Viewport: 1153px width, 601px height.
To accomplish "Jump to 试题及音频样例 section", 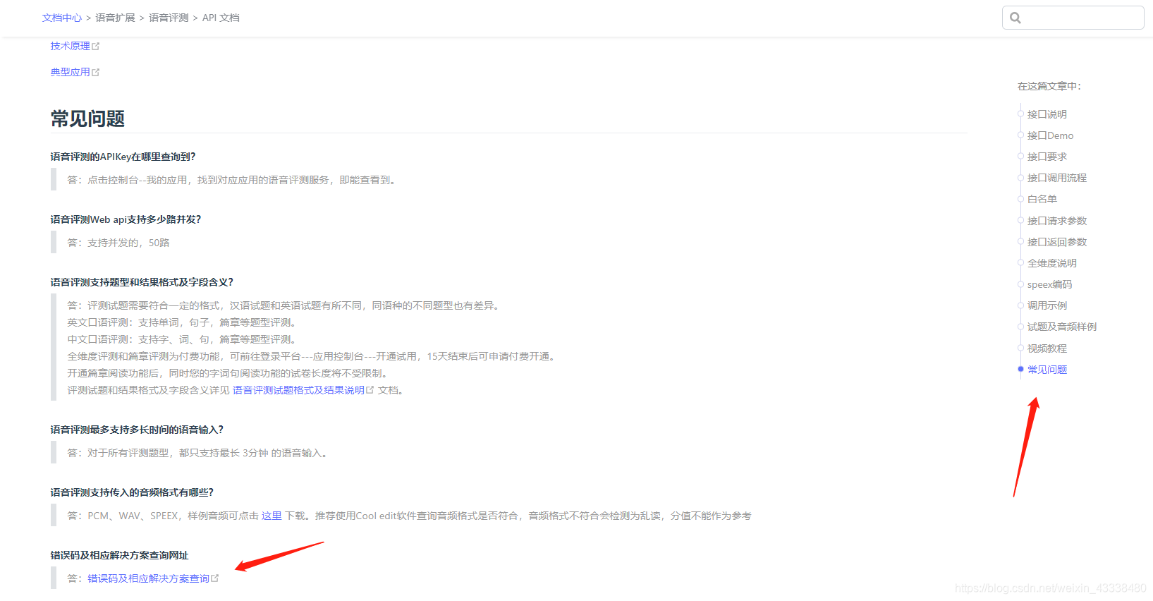I will 1062,327.
